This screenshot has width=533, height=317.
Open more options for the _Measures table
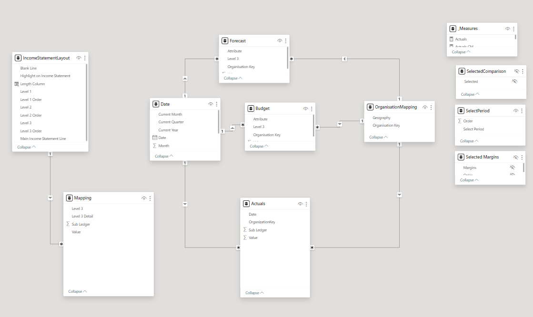(x=514, y=29)
